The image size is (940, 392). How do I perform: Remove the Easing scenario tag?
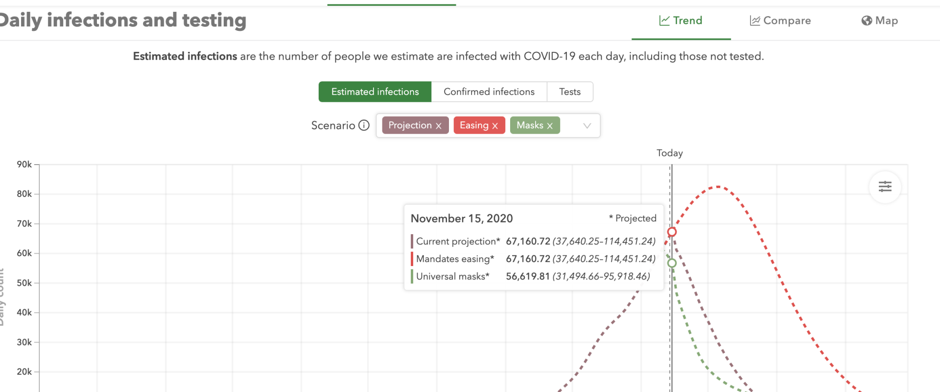click(x=495, y=126)
